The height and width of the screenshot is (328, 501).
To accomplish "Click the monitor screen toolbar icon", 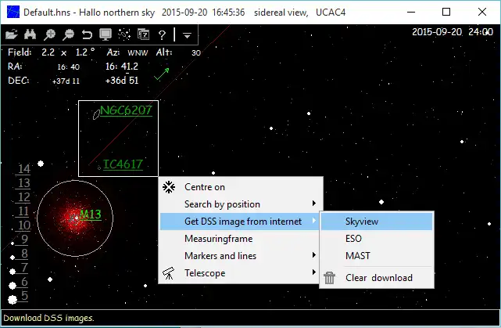I will 106,34.
